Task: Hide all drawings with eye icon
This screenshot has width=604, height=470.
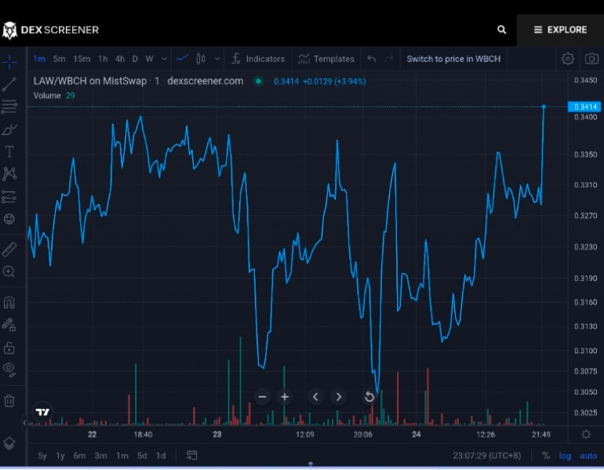Action: coord(9,369)
